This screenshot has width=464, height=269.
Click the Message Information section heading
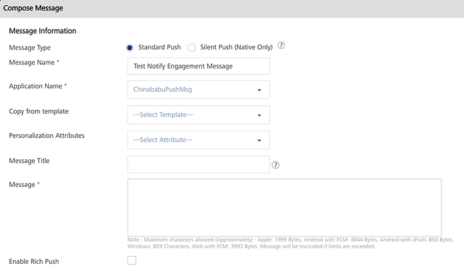(x=43, y=31)
